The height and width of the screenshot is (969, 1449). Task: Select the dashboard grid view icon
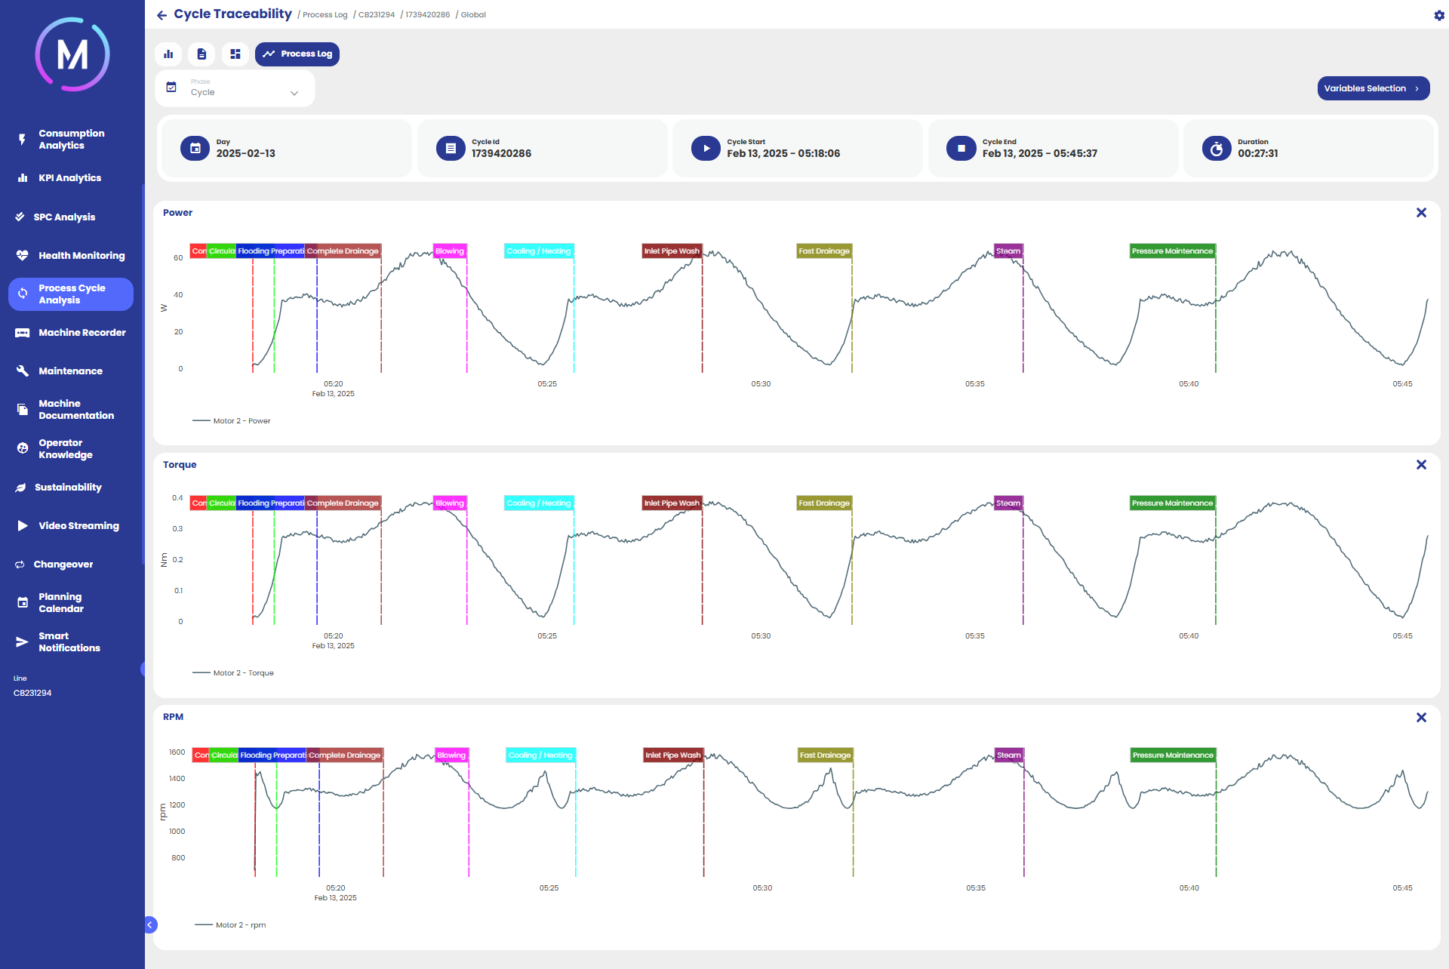[235, 54]
